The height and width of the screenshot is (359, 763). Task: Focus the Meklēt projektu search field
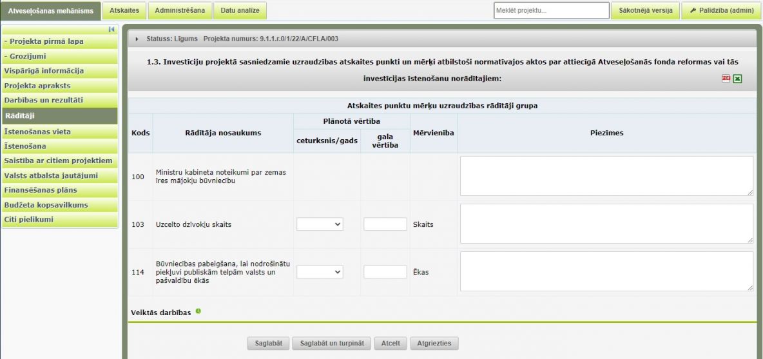pyautogui.click(x=551, y=10)
